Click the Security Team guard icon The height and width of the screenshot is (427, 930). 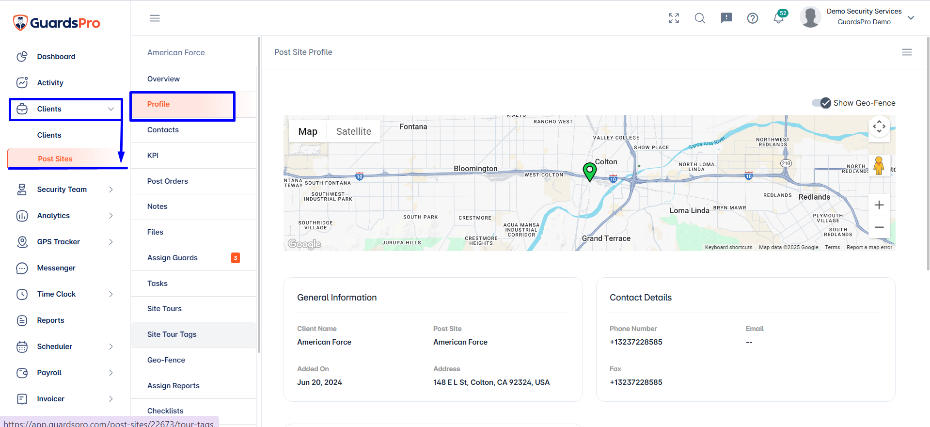[22, 190]
